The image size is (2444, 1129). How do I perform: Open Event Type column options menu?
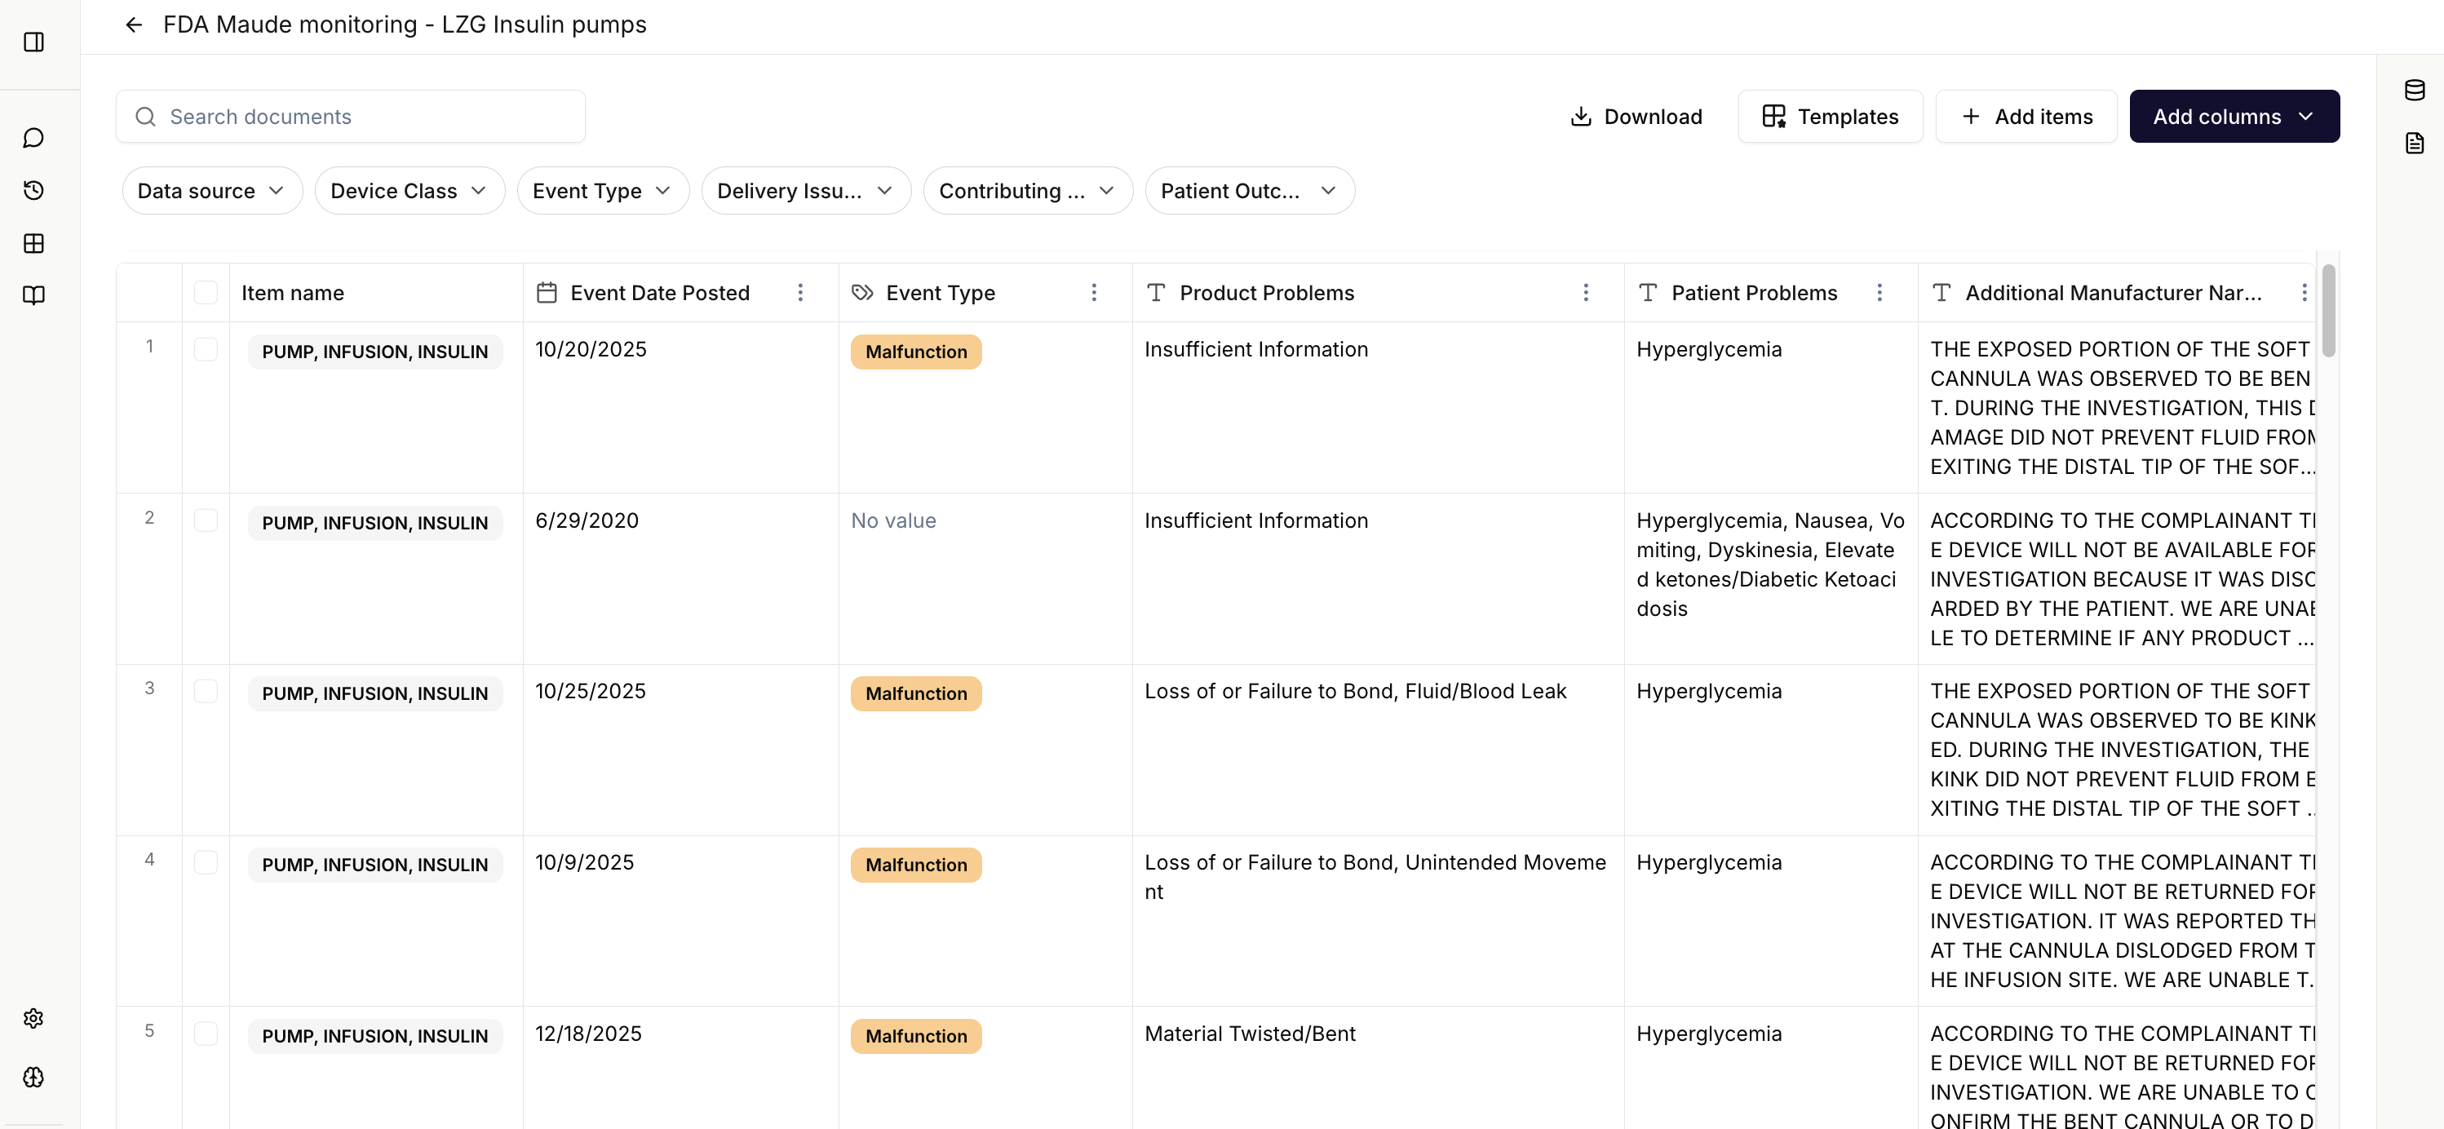[x=1094, y=292]
